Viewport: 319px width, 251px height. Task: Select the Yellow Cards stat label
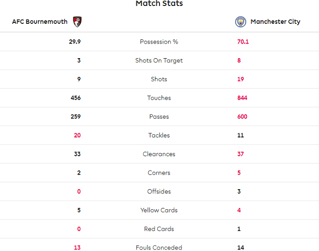(159, 211)
